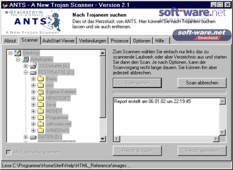Screen dimensions: 233x170
Task: Click the Report speichern button
Action: coord(202,151)
